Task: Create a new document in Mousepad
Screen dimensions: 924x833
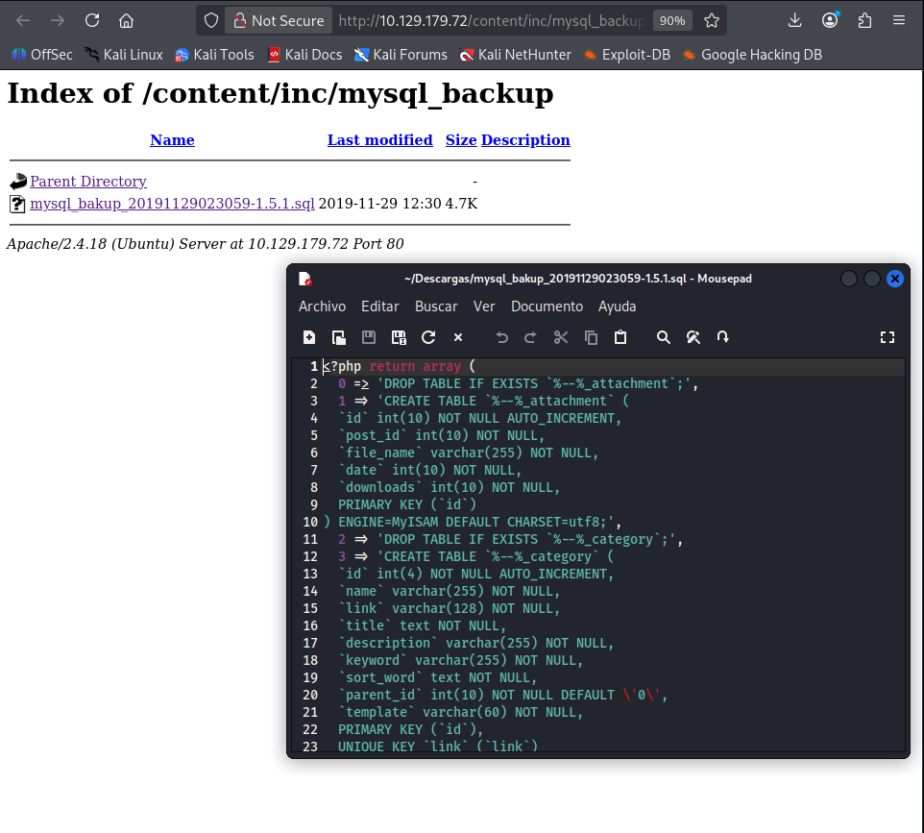Action: coord(308,337)
